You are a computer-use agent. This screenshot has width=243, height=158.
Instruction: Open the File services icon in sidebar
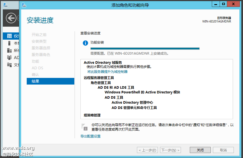[9, 65]
